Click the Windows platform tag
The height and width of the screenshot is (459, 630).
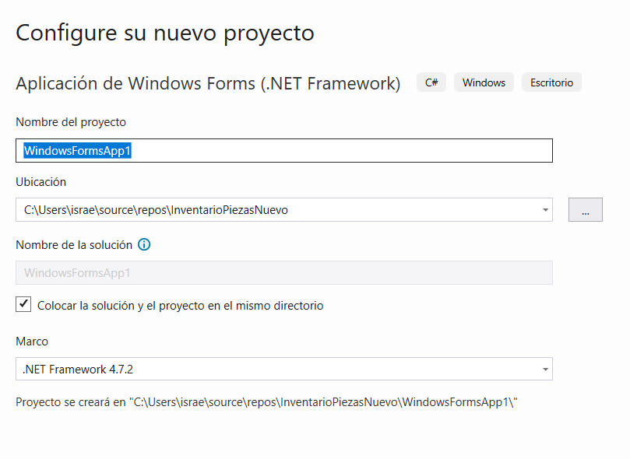484,82
